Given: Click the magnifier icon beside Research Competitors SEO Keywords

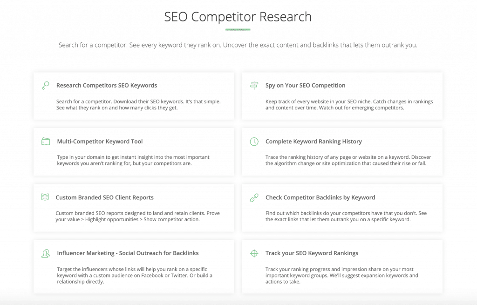Looking at the screenshot, I should pyautogui.click(x=46, y=86).
